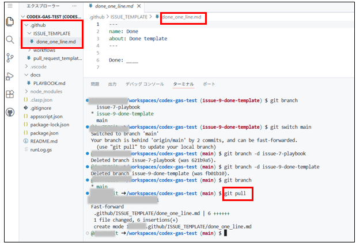Click the done_one_line.md breadcrumb segment
This screenshot has width=356, height=243.
click(x=181, y=17)
